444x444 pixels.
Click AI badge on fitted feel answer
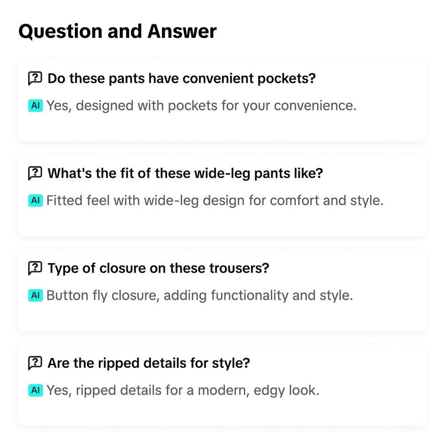click(36, 200)
